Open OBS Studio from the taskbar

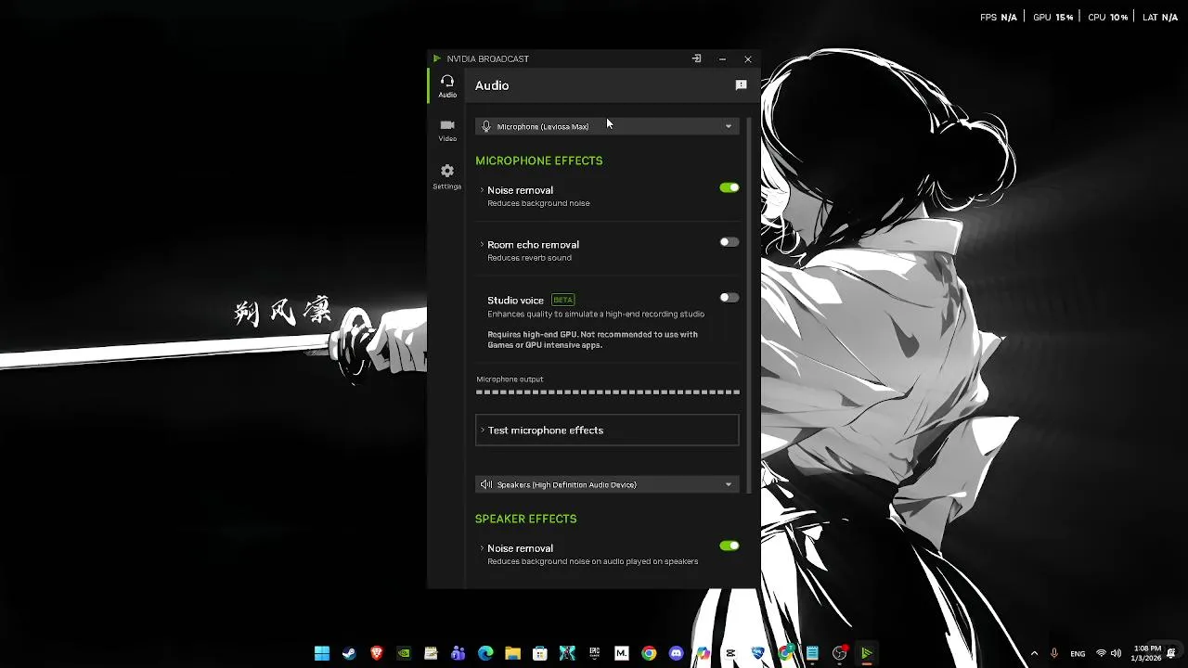[x=840, y=653]
